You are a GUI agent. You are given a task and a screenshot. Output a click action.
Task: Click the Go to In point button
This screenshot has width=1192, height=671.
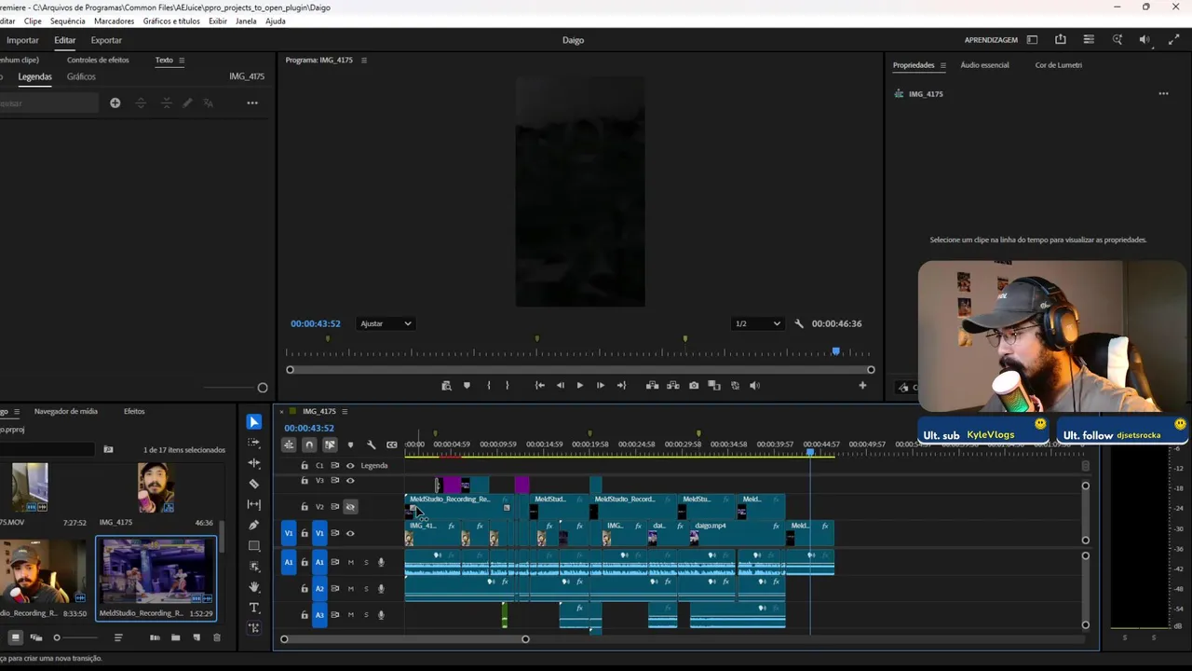[x=539, y=385]
